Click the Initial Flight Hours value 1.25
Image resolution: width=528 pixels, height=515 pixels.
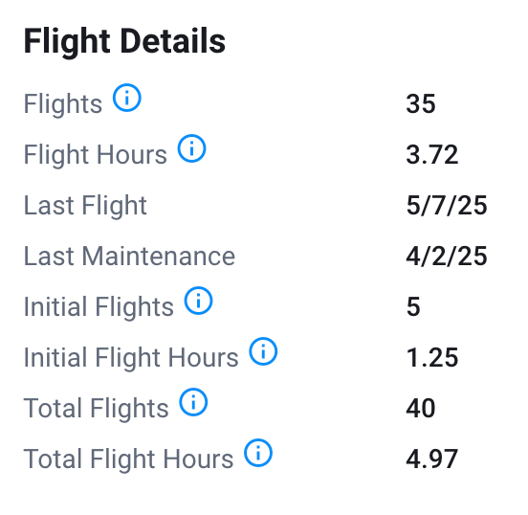click(x=432, y=358)
